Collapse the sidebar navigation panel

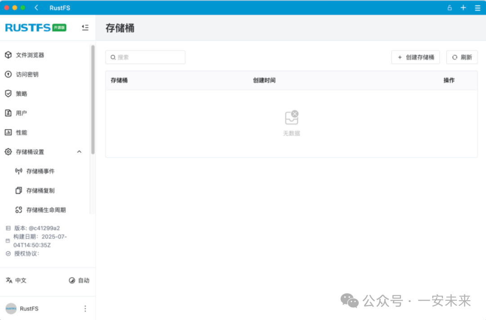(85, 27)
